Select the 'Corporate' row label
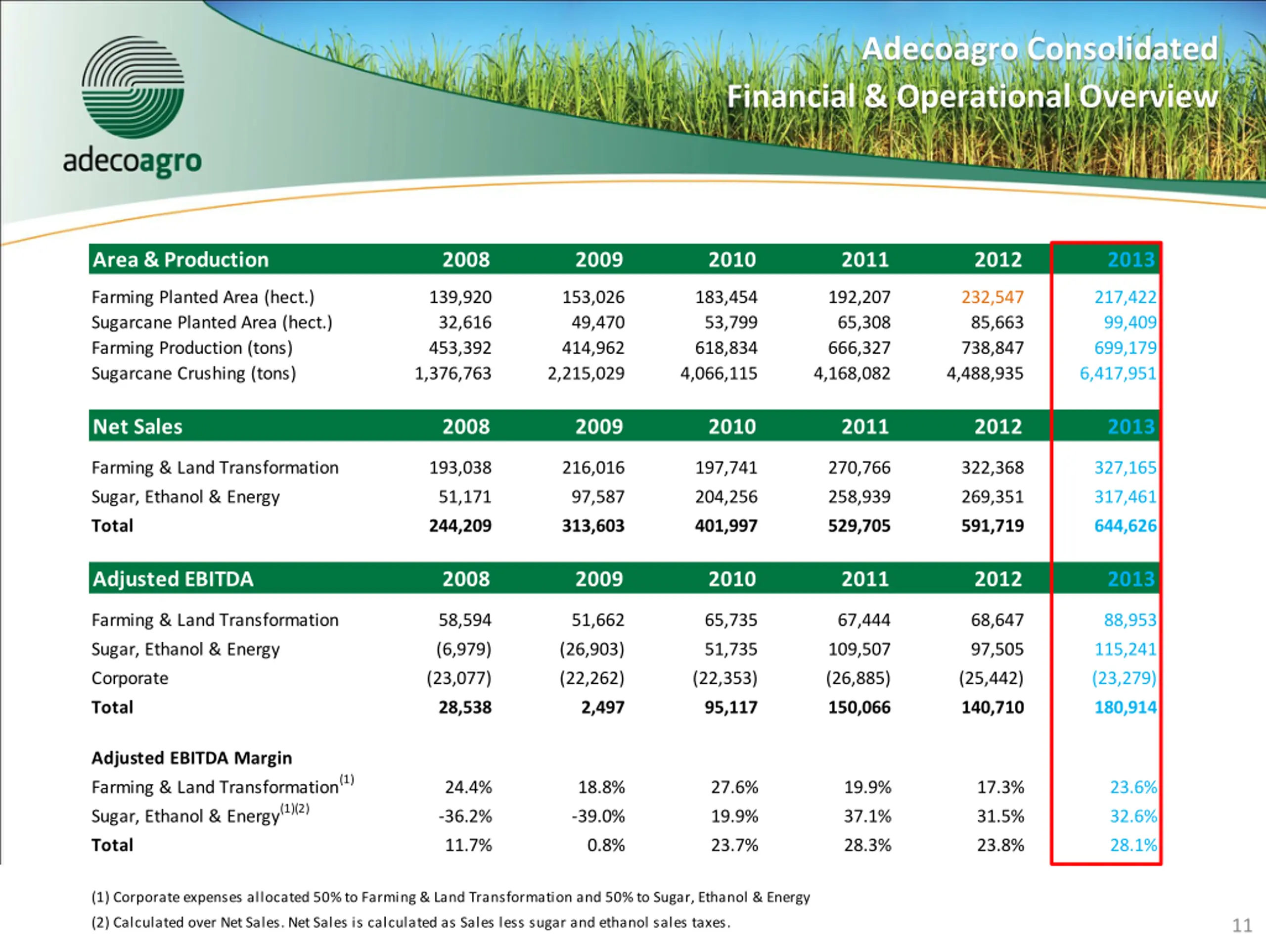The height and width of the screenshot is (950, 1266). coord(130,678)
